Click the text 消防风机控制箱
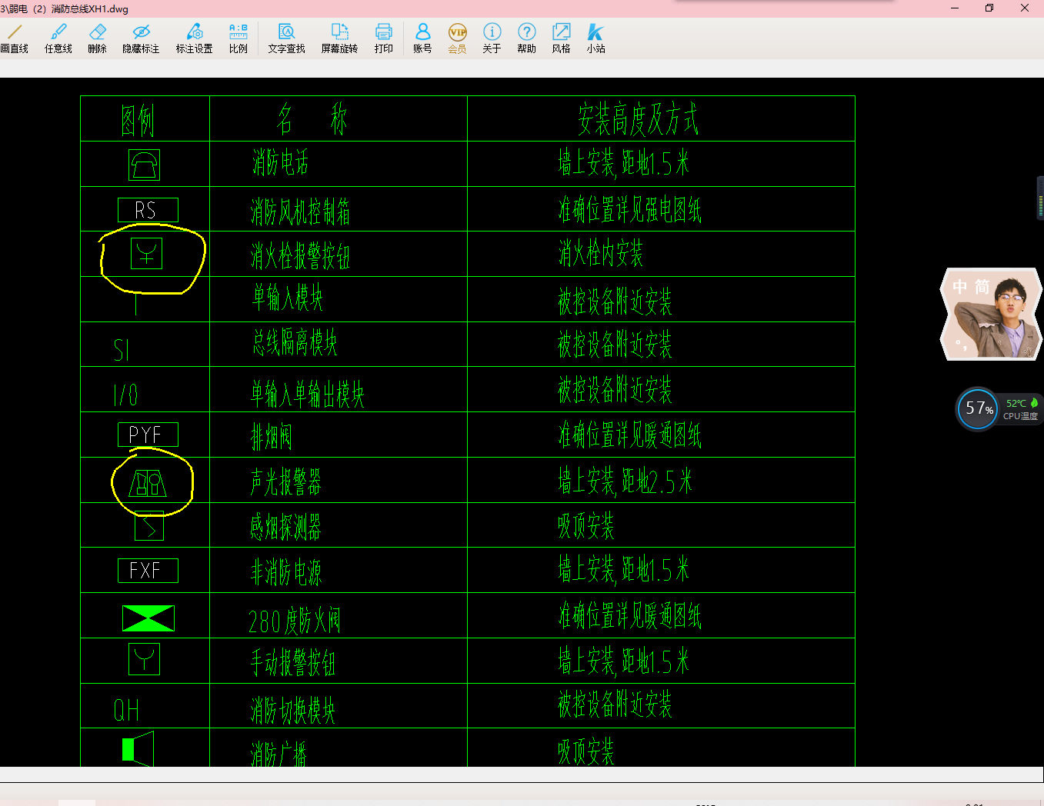Viewport: 1044px width, 806px height. tap(300, 211)
